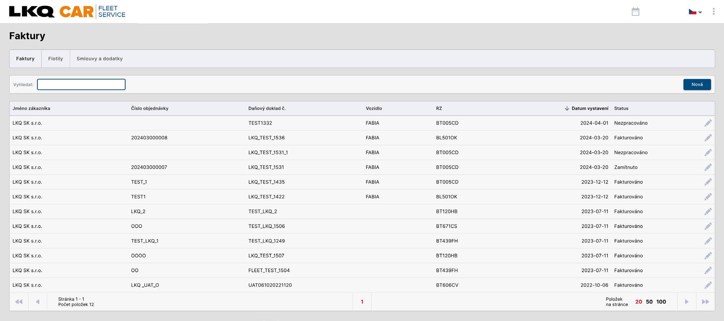Go to first page with double-left arrow
The width and height of the screenshot is (724, 321).
(19, 302)
